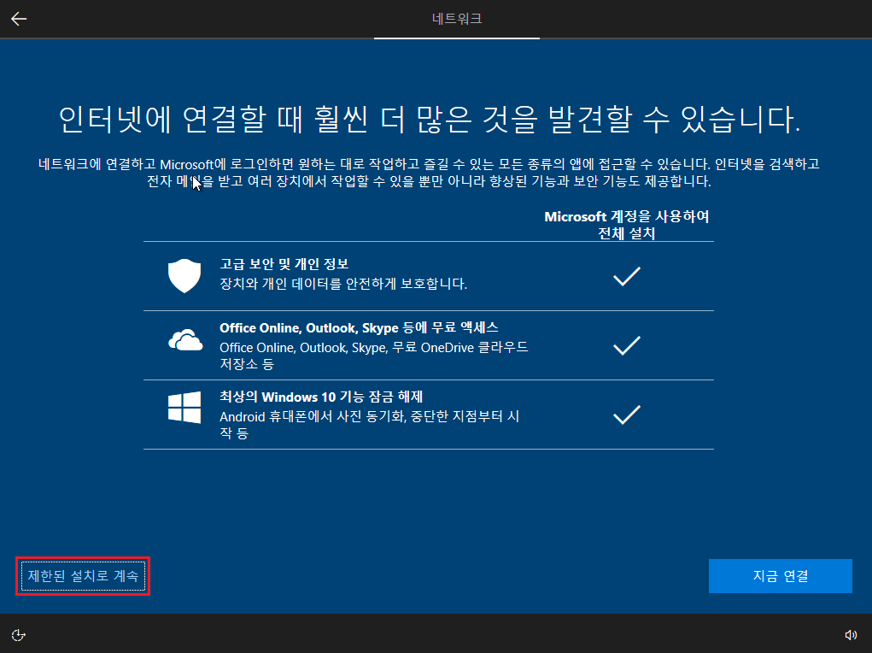872x653 pixels.
Task: Go back with the arrow icon
Action: point(19,19)
